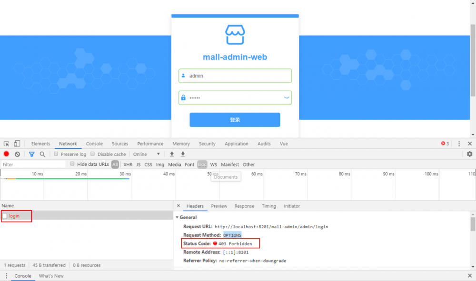The image size is (476, 281).
Task: Click the admin username input field
Action: (x=235, y=76)
